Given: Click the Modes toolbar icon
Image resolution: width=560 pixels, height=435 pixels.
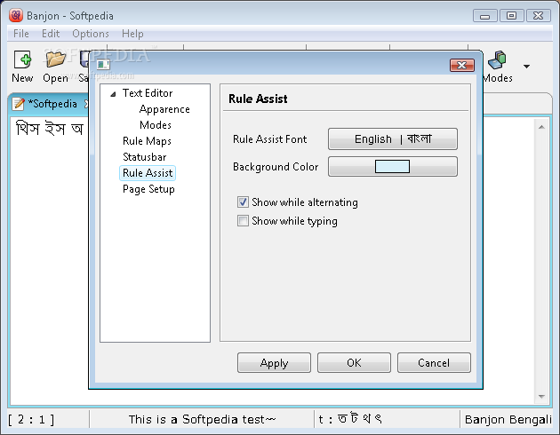Looking at the screenshot, I should click(x=497, y=59).
